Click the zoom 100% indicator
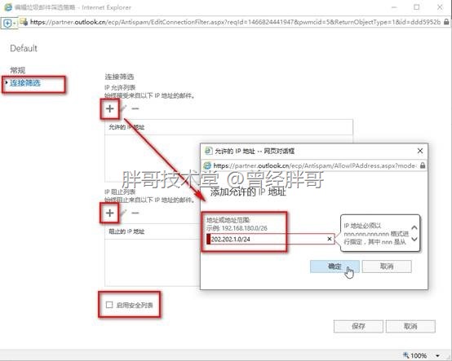452x361 pixels. pyautogui.click(x=415, y=356)
